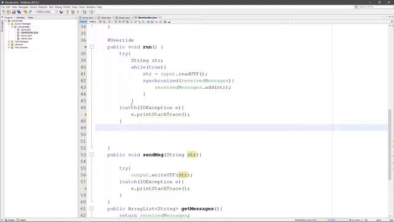Screen dimensions: 394x222
Task: Select ClientHandler.java in the project tree
Action: tap(29, 33)
